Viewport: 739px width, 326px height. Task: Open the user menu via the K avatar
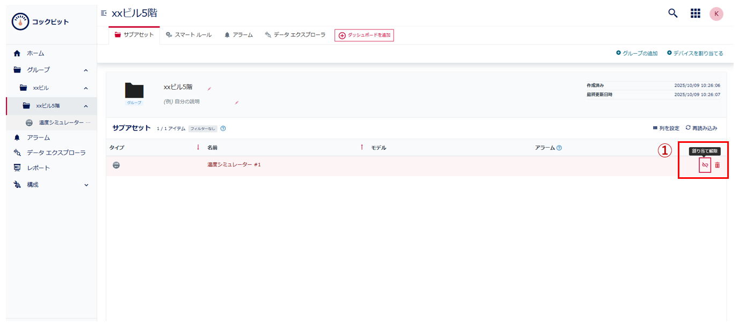click(x=716, y=13)
